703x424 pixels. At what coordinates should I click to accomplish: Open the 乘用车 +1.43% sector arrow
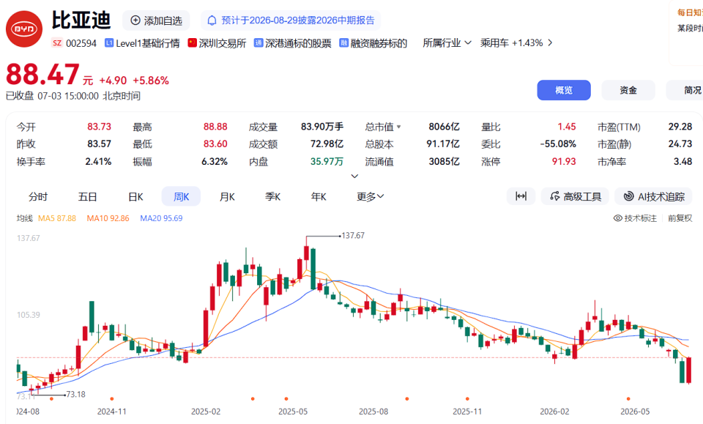point(550,43)
